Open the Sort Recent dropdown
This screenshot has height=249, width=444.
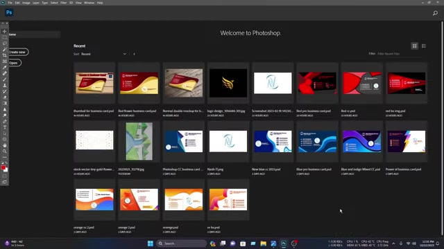coord(103,54)
